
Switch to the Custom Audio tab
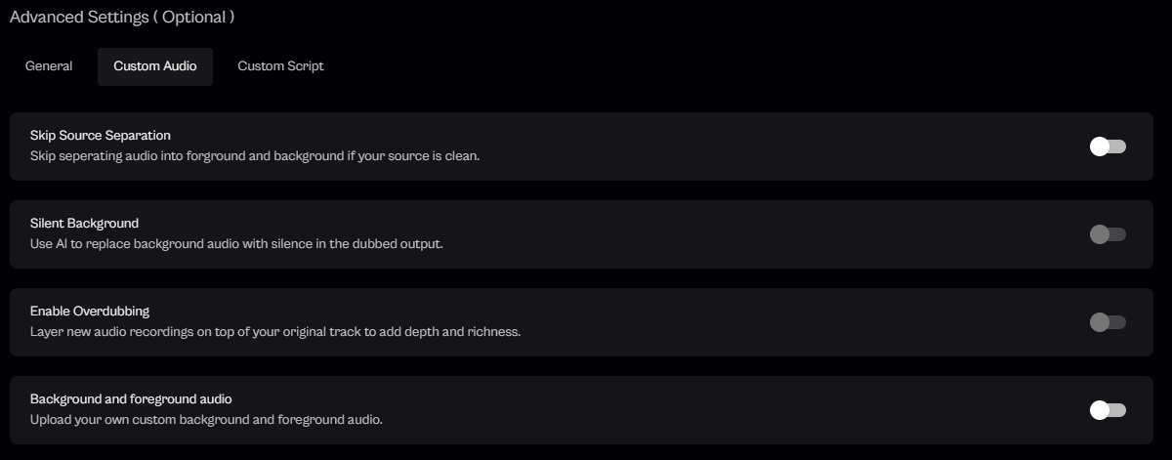click(x=155, y=66)
